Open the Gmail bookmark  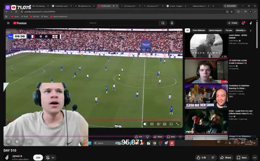tap(24, 16)
